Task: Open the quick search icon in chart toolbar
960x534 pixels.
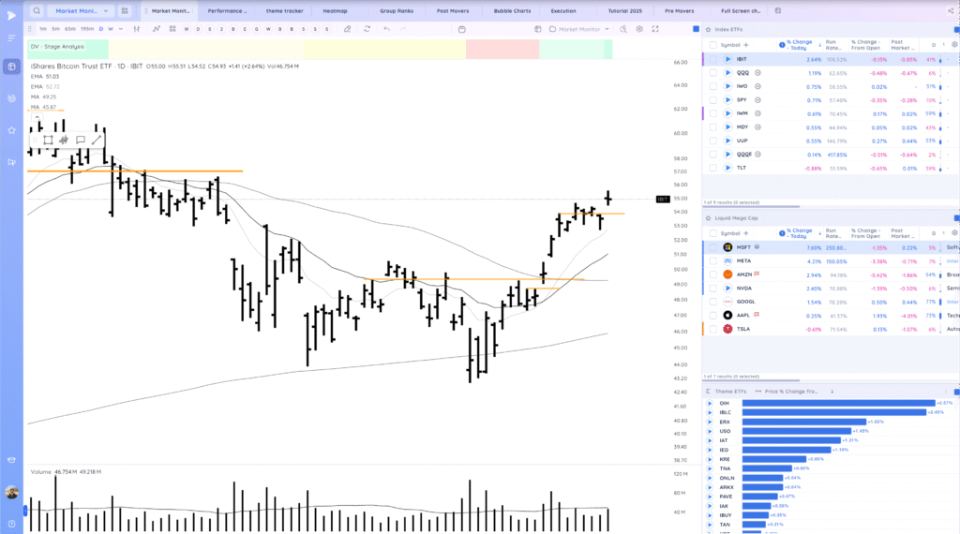Action: [x=623, y=29]
